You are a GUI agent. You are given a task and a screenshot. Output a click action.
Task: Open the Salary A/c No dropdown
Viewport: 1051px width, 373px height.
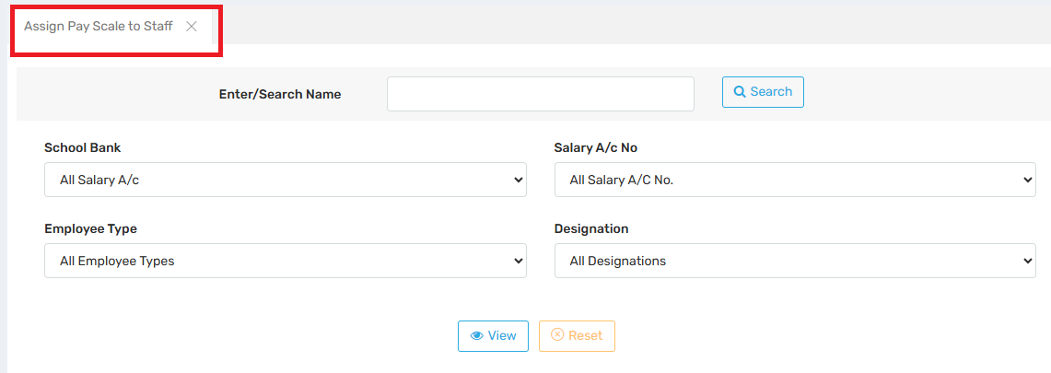point(794,181)
